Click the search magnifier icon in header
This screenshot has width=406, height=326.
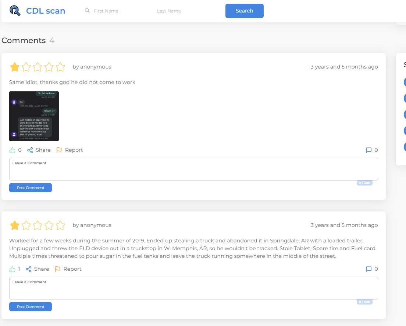tap(87, 11)
